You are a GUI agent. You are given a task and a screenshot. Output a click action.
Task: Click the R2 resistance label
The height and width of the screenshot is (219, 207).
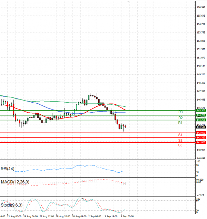point(180,118)
